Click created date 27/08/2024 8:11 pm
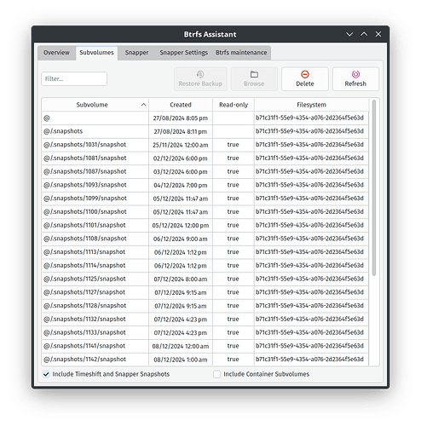The width and height of the screenshot is (421, 426). (181, 131)
